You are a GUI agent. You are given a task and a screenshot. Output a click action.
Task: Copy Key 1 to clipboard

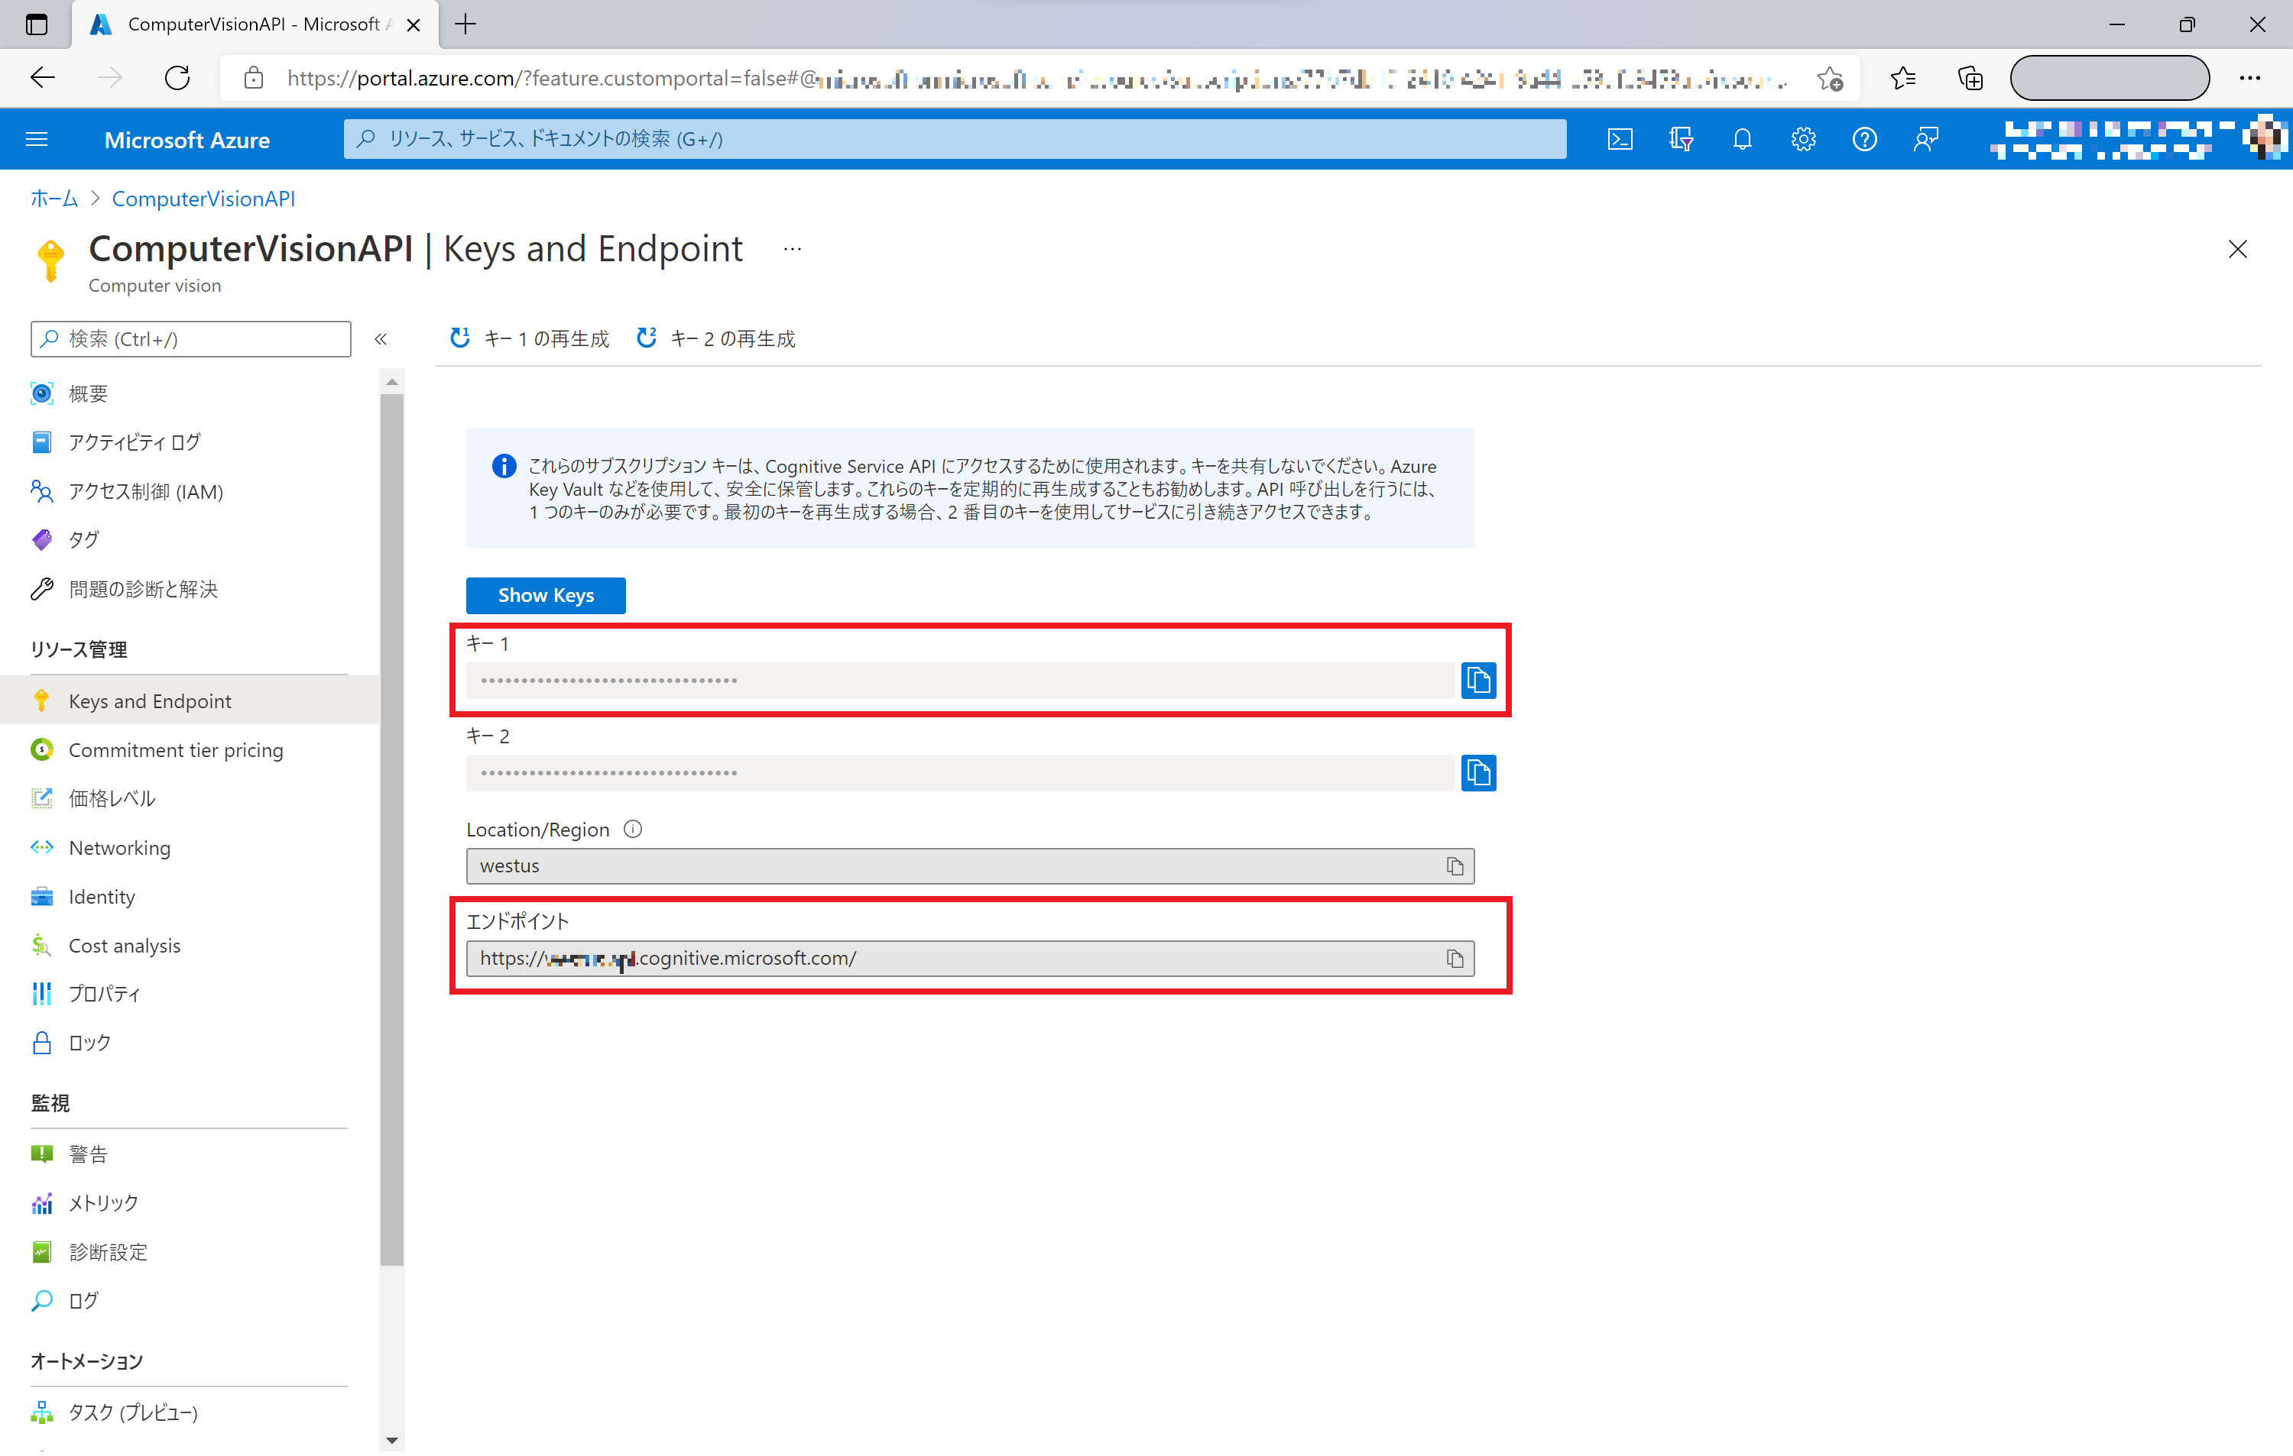1478,681
